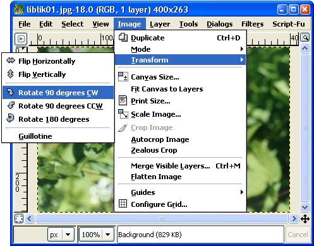314x246 pixels.
Task: Click the Print Size icon
Action: [123, 100]
